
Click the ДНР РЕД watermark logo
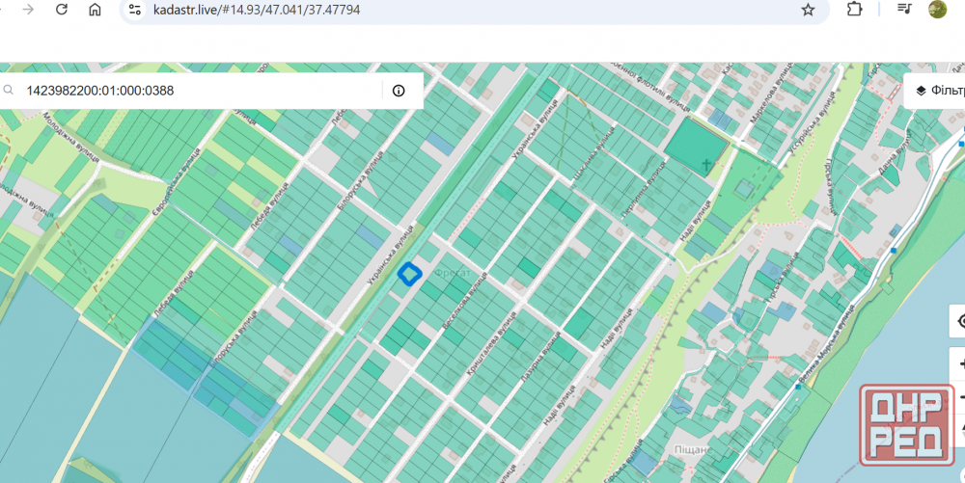click(x=907, y=424)
